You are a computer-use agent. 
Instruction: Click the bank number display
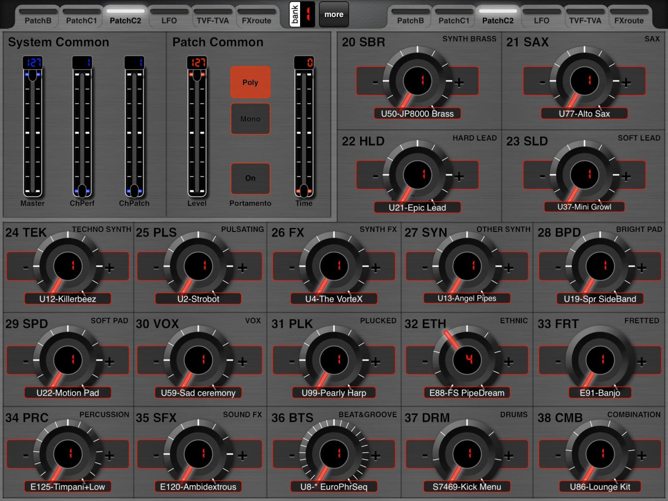[x=307, y=14]
